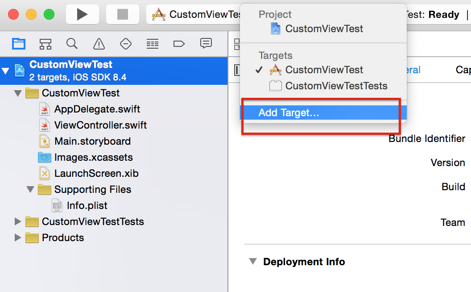471x292 pixels.
Task: Select Info.plist file
Action: coord(87,206)
